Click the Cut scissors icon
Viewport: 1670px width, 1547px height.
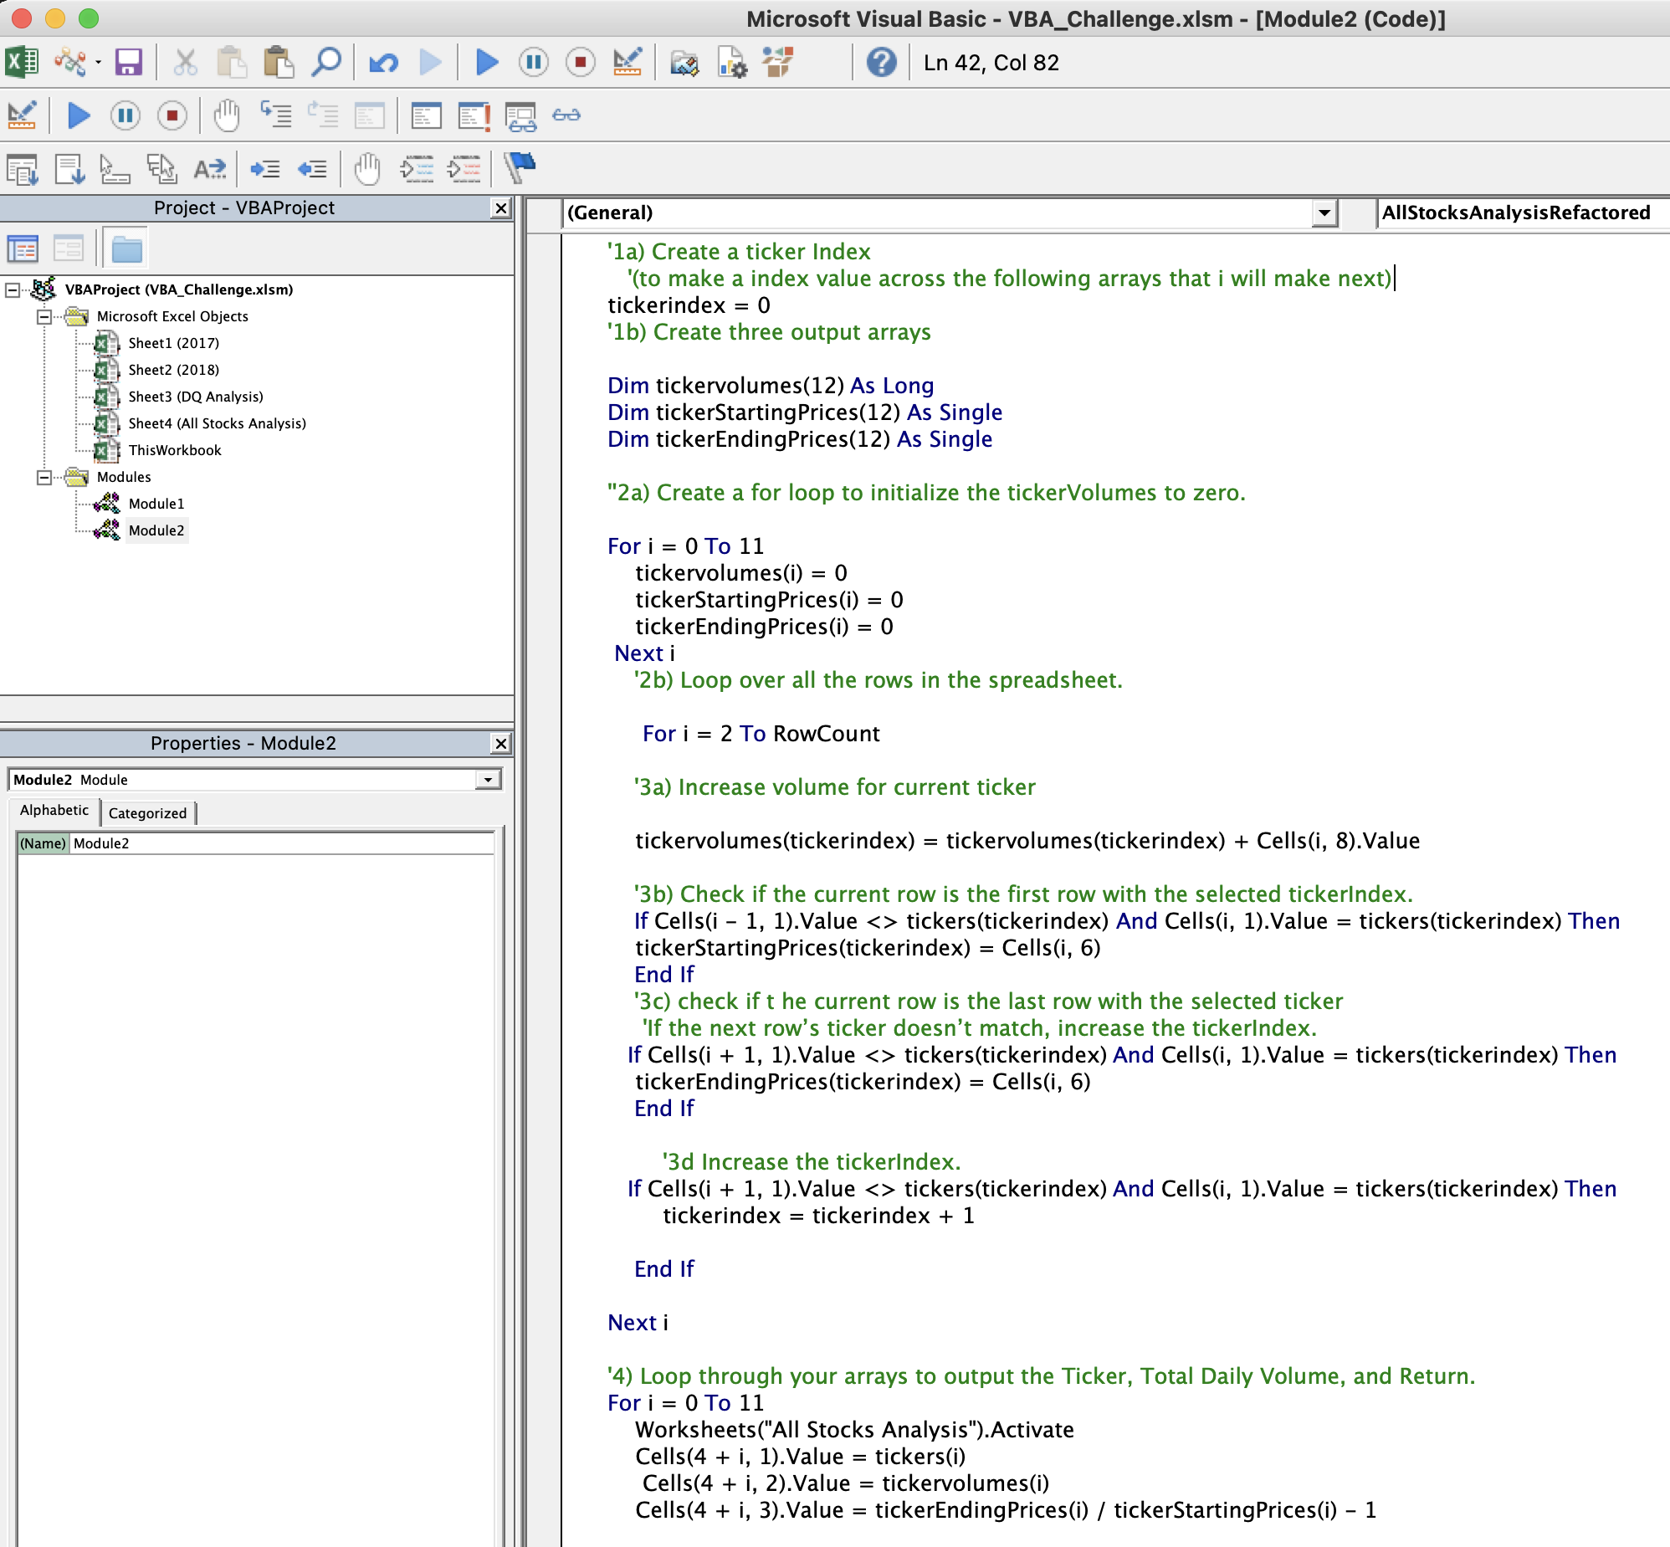[x=185, y=63]
